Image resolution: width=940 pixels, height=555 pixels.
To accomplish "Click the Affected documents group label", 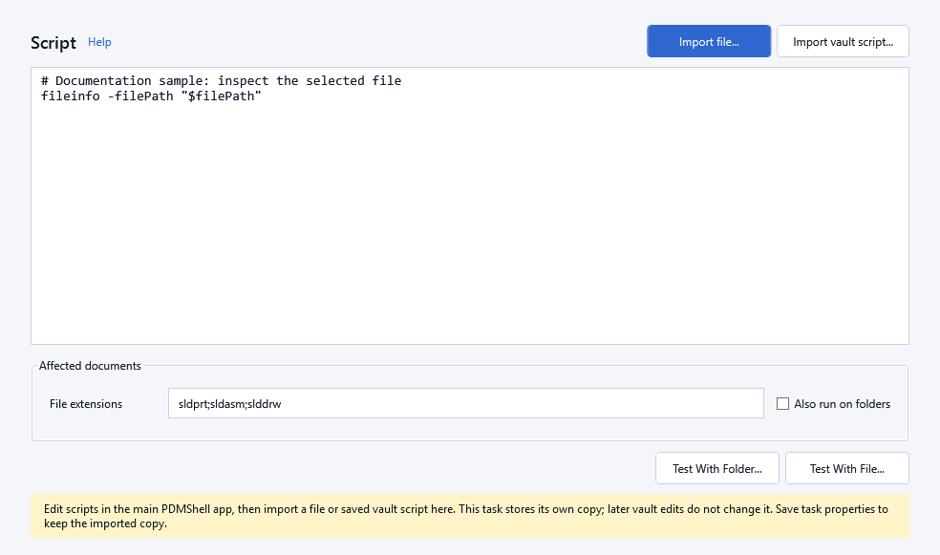I will (x=90, y=366).
